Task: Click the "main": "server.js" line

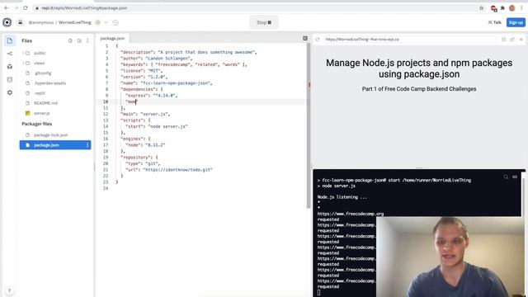Action: coord(145,114)
